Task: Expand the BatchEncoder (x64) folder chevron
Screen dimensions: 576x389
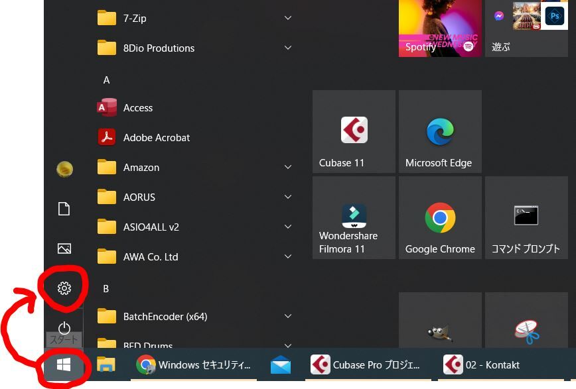Action: [x=288, y=316]
